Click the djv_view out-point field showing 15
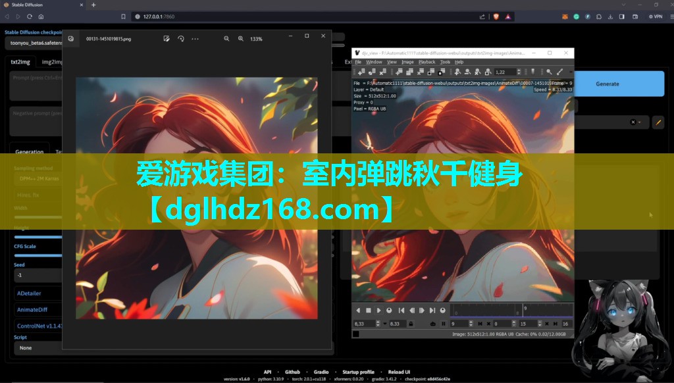The height and width of the screenshot is (383, 674). (x=528, y=324)
